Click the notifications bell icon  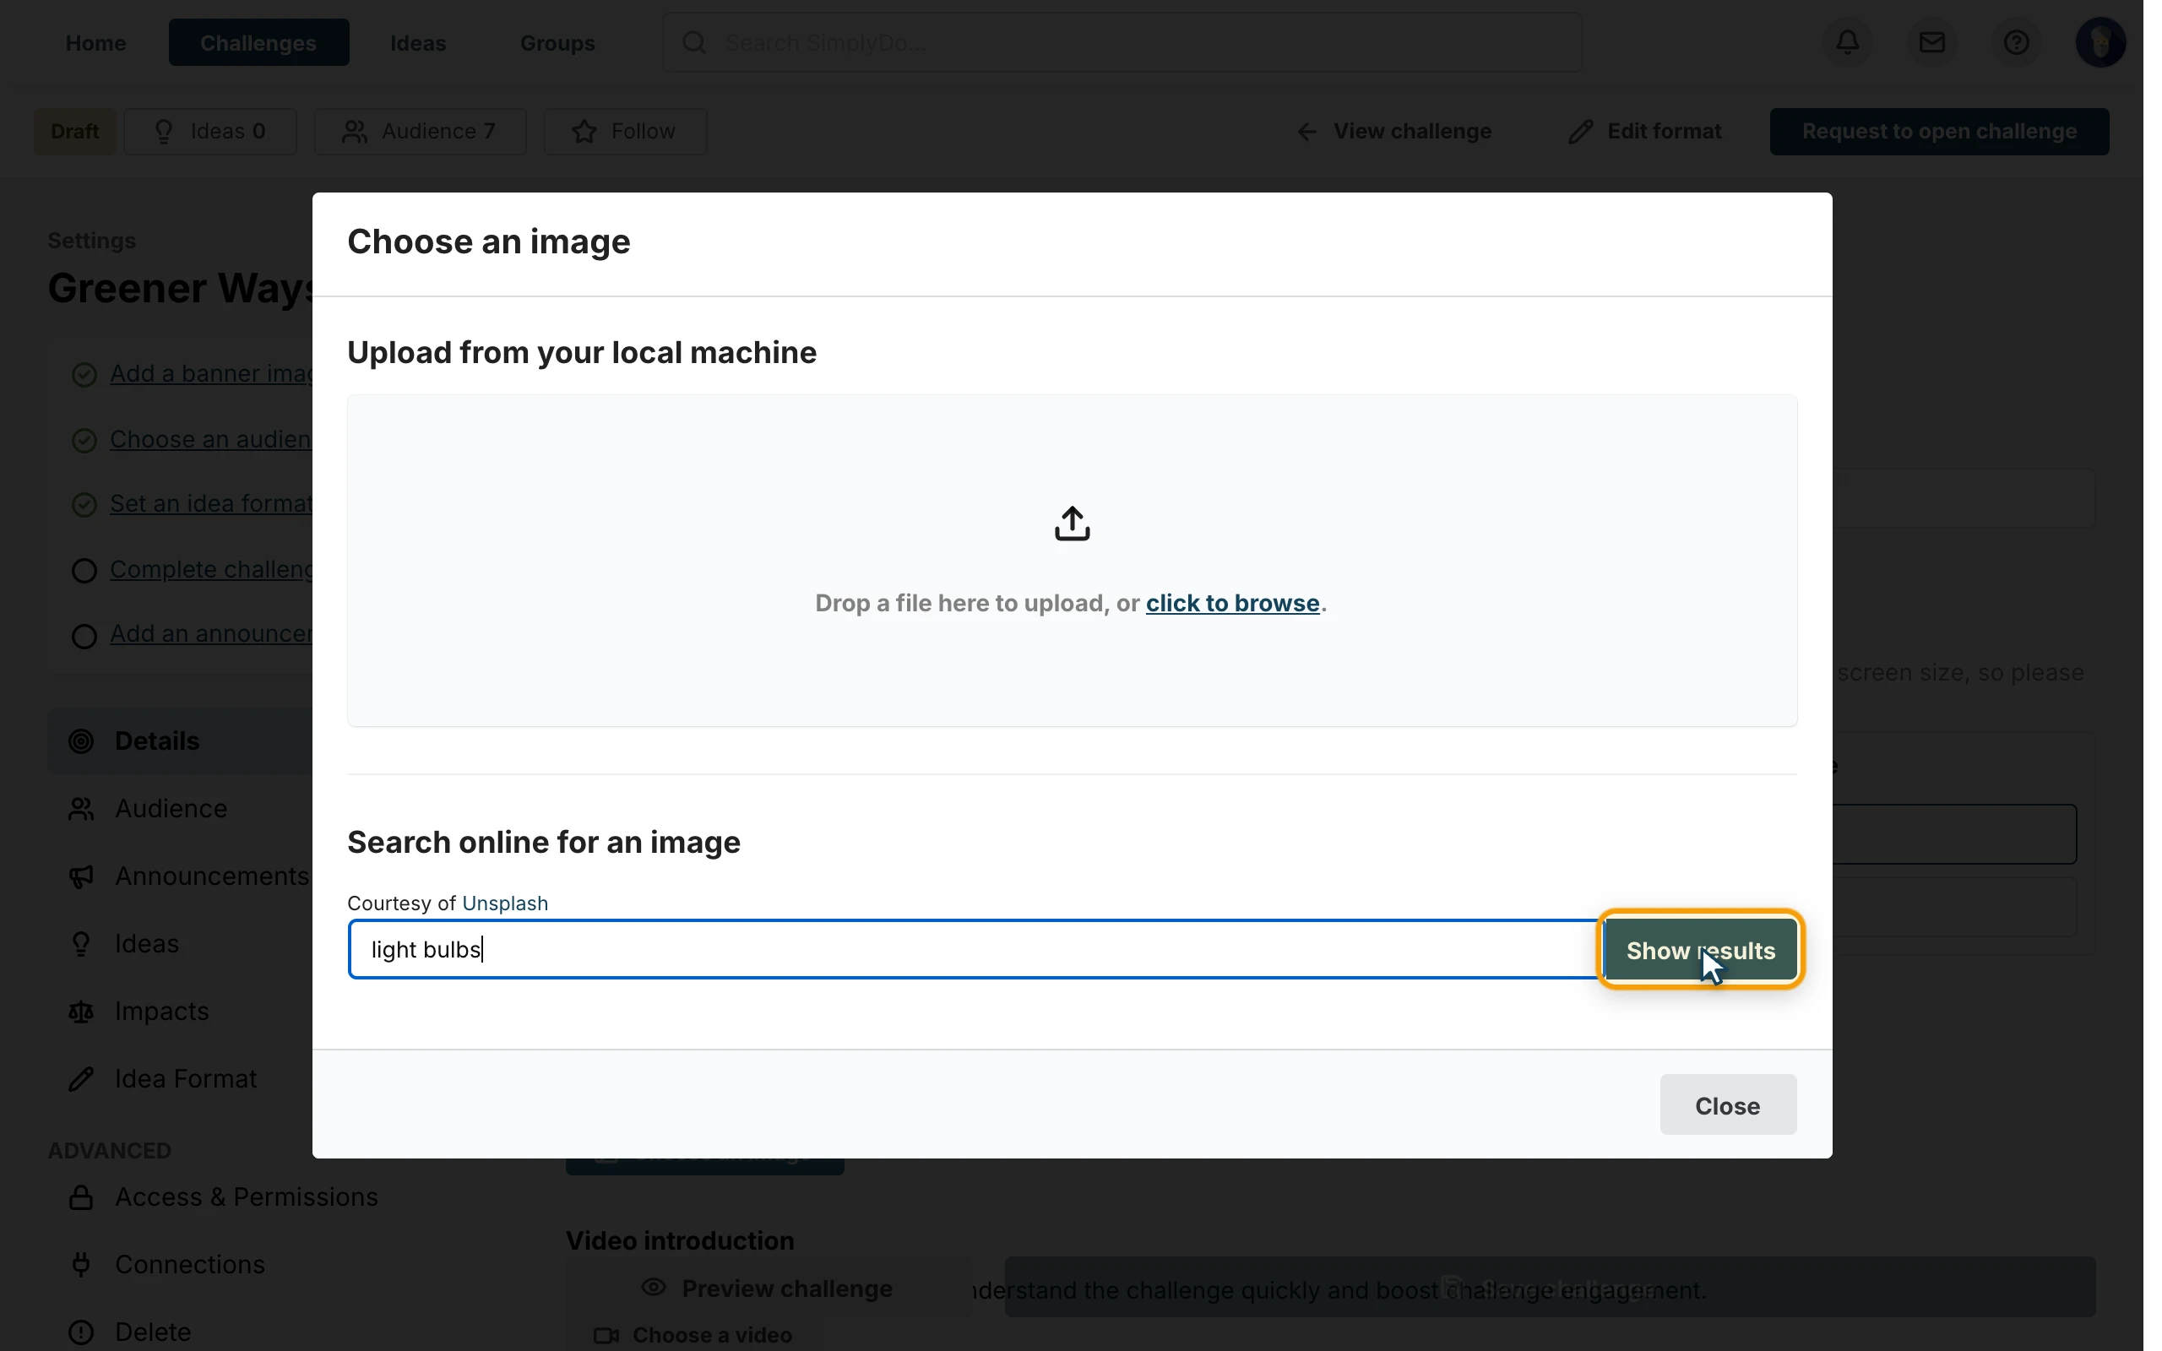click(x=1848, y=42)
